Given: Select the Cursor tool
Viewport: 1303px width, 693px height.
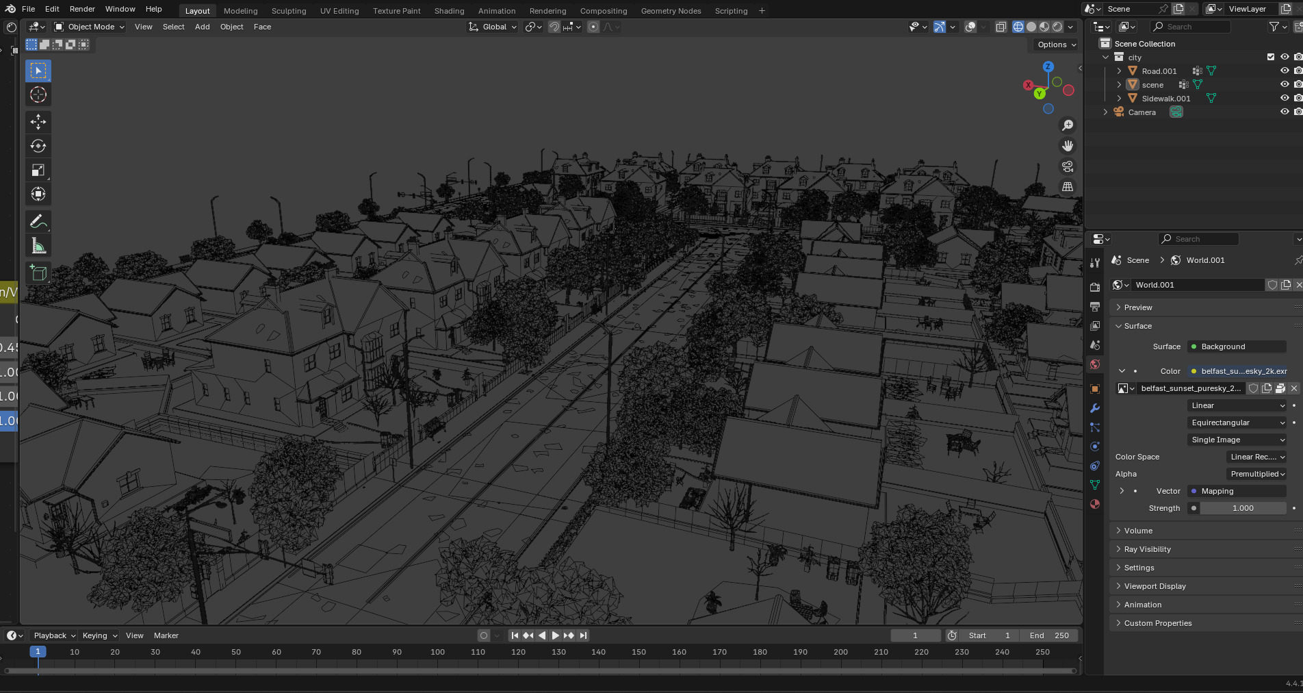Looking at the screenshot, I should [38, 94].
